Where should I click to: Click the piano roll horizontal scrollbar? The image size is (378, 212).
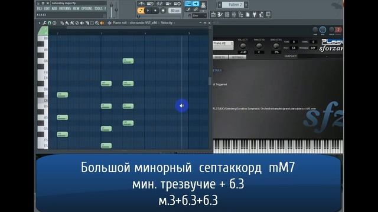pyautogui.click(x=109, y=28)
